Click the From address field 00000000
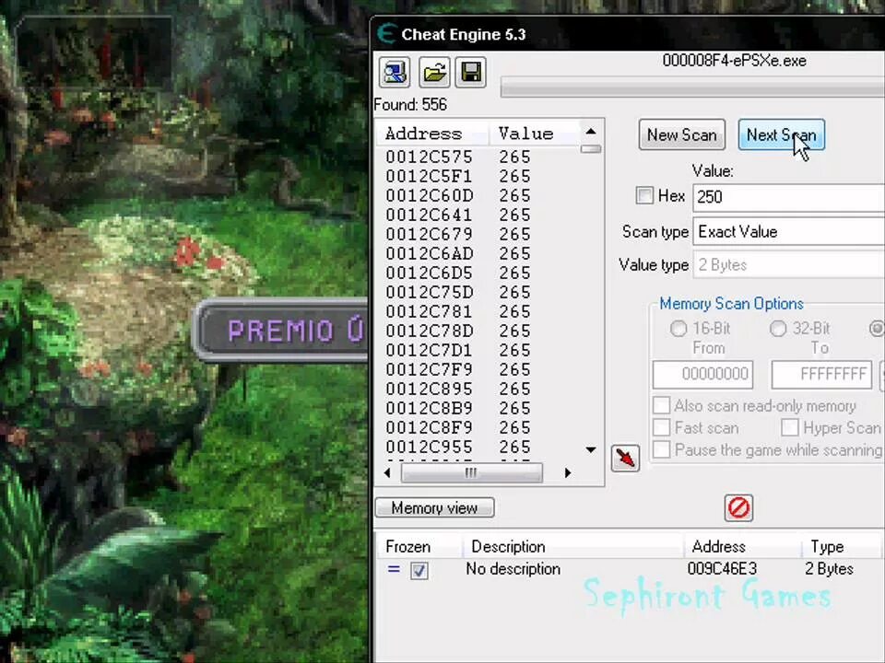This screenshot has width=885, height=663. [x=702, y=375]
